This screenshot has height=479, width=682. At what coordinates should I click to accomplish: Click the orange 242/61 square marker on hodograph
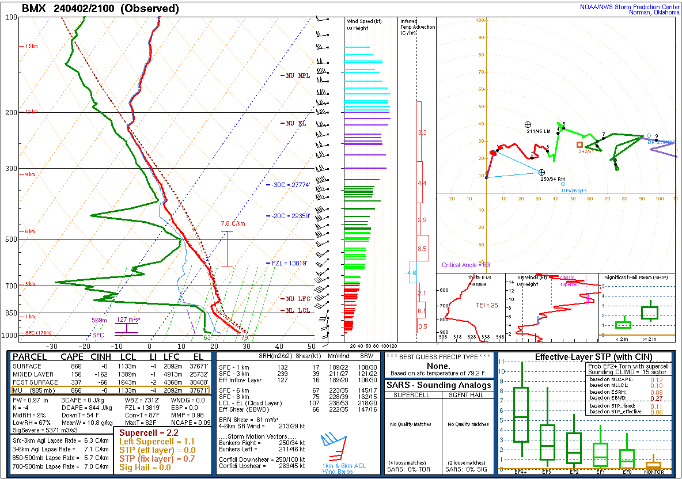coord(579,145)
